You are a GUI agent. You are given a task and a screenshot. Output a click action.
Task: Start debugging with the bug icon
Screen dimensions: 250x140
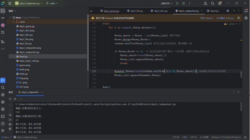pos(183,3)
